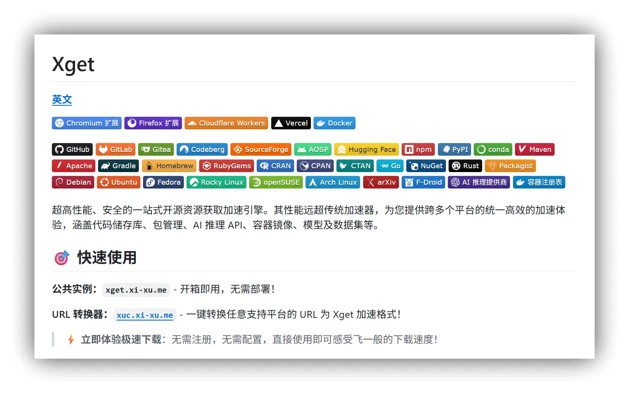Screen dimensions: 629x393
Task: Open the Rocky Linux badge
Action: point(217,182)
